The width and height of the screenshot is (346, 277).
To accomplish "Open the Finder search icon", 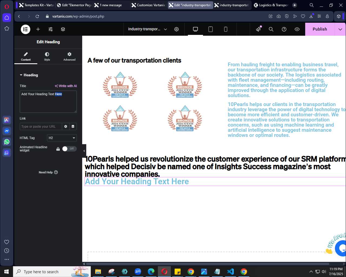I will (271, 29).
